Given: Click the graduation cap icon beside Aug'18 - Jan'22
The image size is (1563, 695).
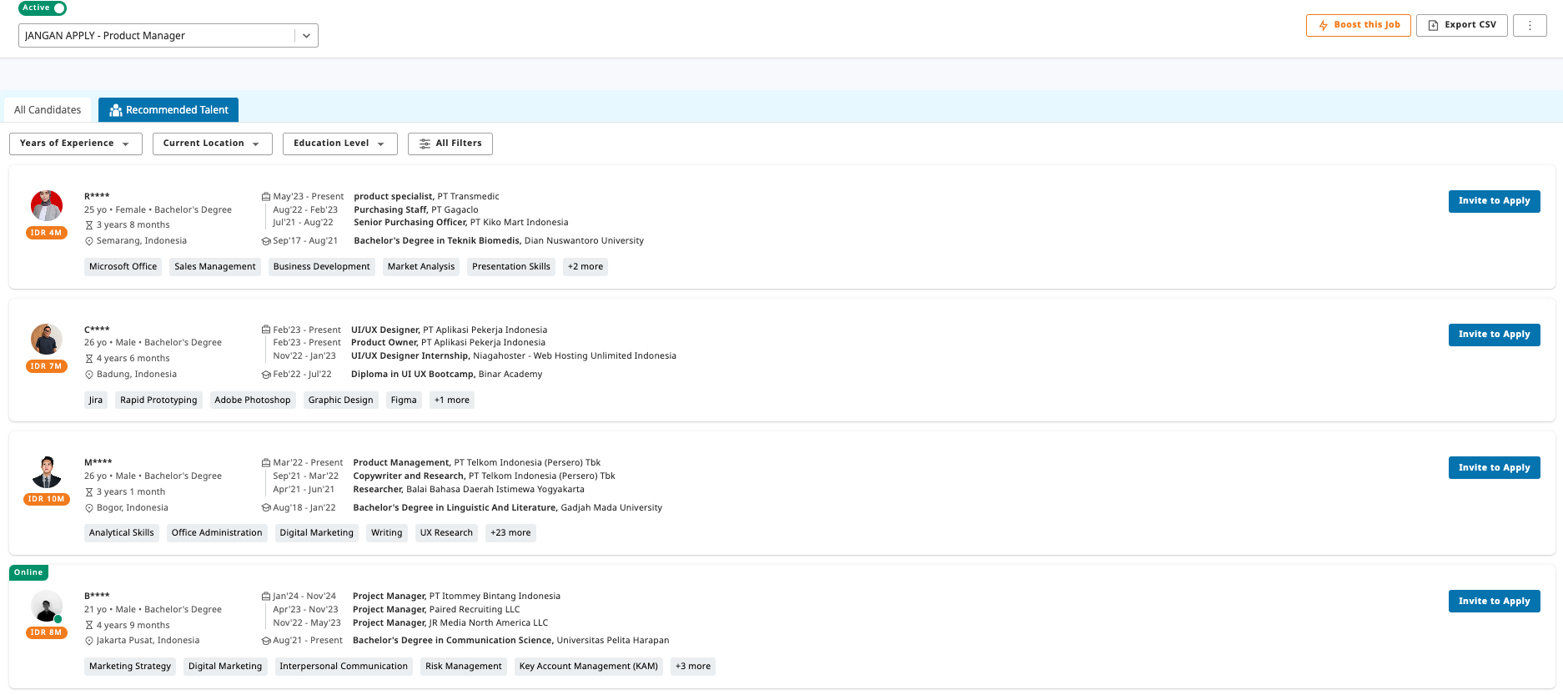Looking at the screenshot, I should click(x=266, y=507).
